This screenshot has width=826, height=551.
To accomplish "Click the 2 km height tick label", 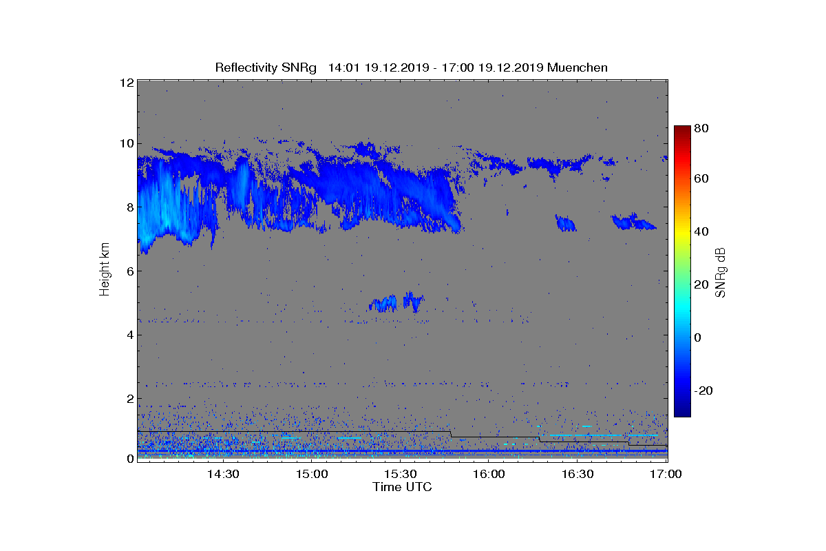I will point(129,399).
